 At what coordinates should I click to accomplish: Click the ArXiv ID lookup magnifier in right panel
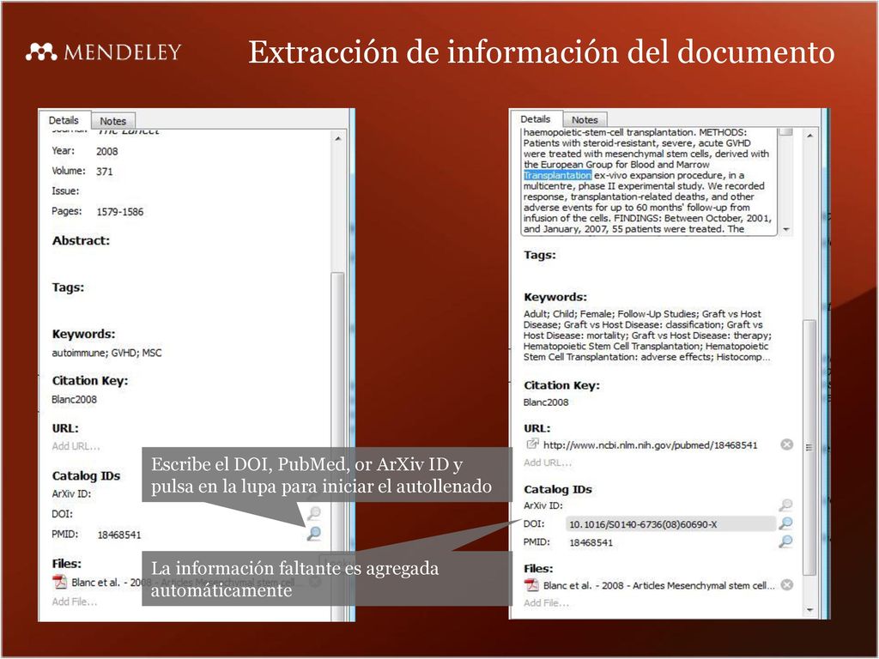pos(786,505)
